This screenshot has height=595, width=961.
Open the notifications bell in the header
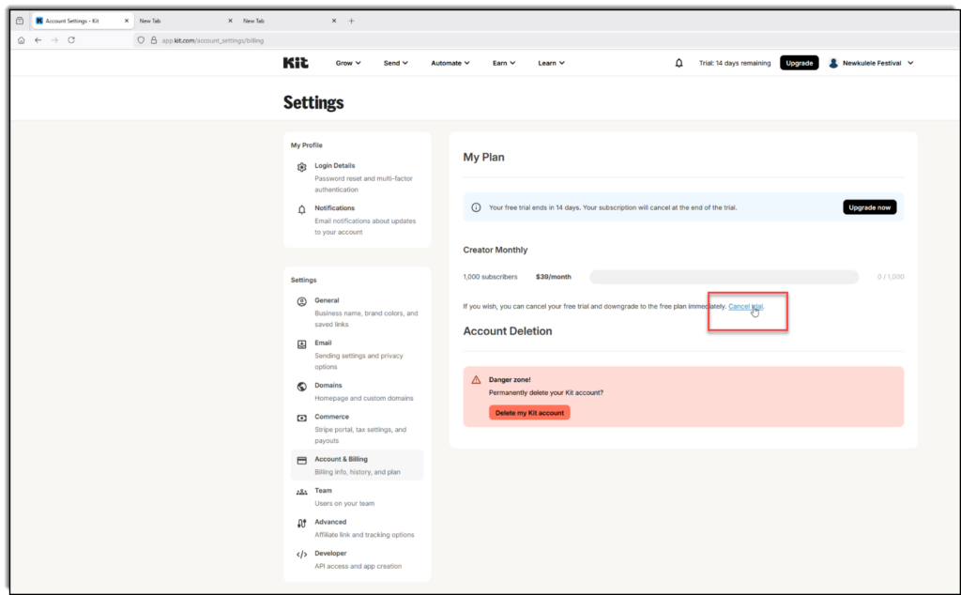[679, 63]
